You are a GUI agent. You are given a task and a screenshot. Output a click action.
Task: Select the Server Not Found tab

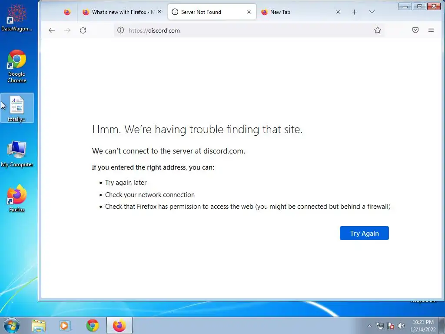tap(212, 12)
